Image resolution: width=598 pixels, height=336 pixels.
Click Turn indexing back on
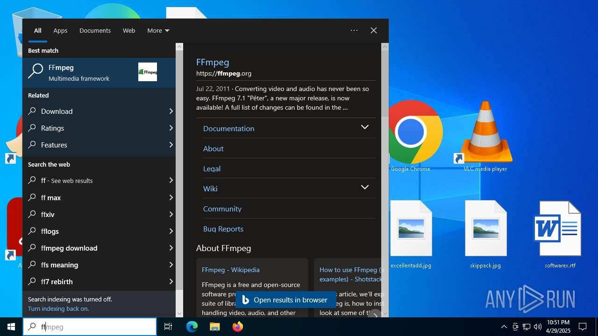pyautogui.click(x=58, y=308)
